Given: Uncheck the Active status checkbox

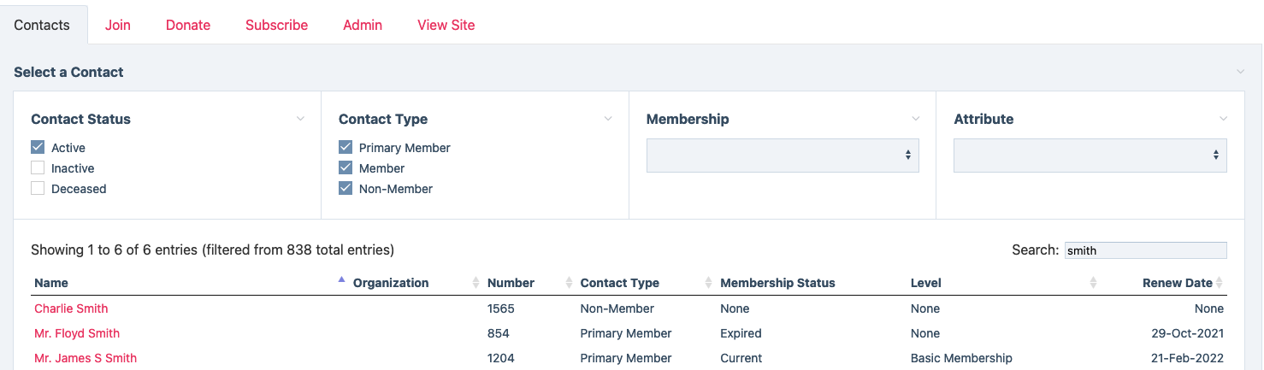Looking at the screenshot, I should tap(38, 147).
